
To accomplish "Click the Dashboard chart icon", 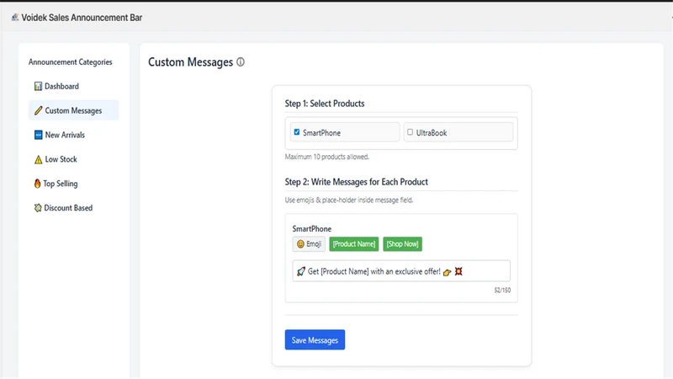I will click(38, 87).
